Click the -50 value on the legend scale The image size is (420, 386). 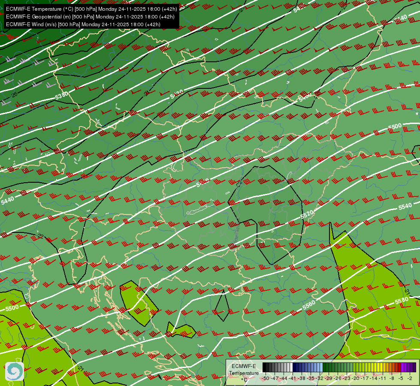266,378
